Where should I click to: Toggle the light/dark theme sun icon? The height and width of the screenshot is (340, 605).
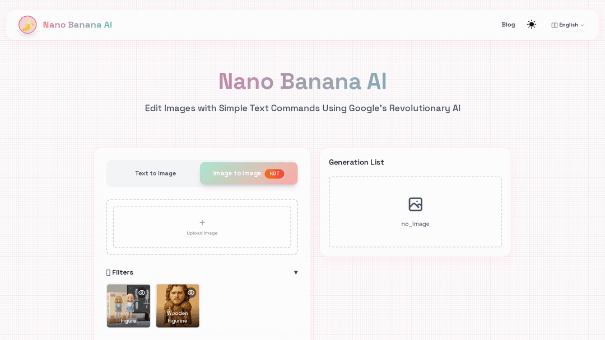(x=532, y=25)
